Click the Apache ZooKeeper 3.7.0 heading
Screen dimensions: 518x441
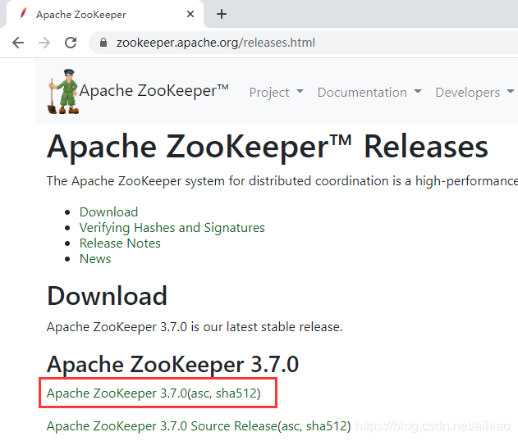pyautogui.click(x=172, y=364)
